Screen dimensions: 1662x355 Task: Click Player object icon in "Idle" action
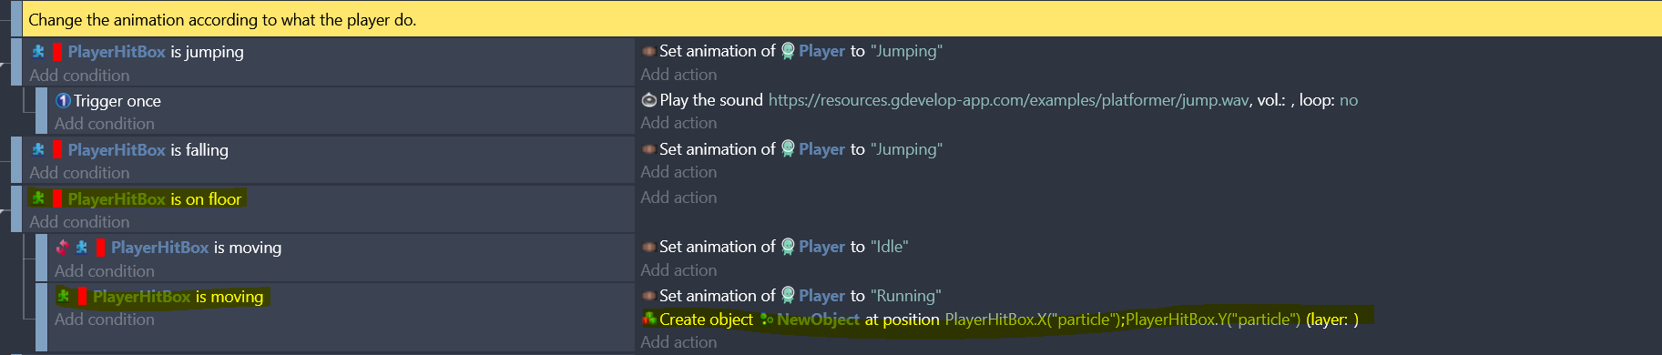pos(789,247)
